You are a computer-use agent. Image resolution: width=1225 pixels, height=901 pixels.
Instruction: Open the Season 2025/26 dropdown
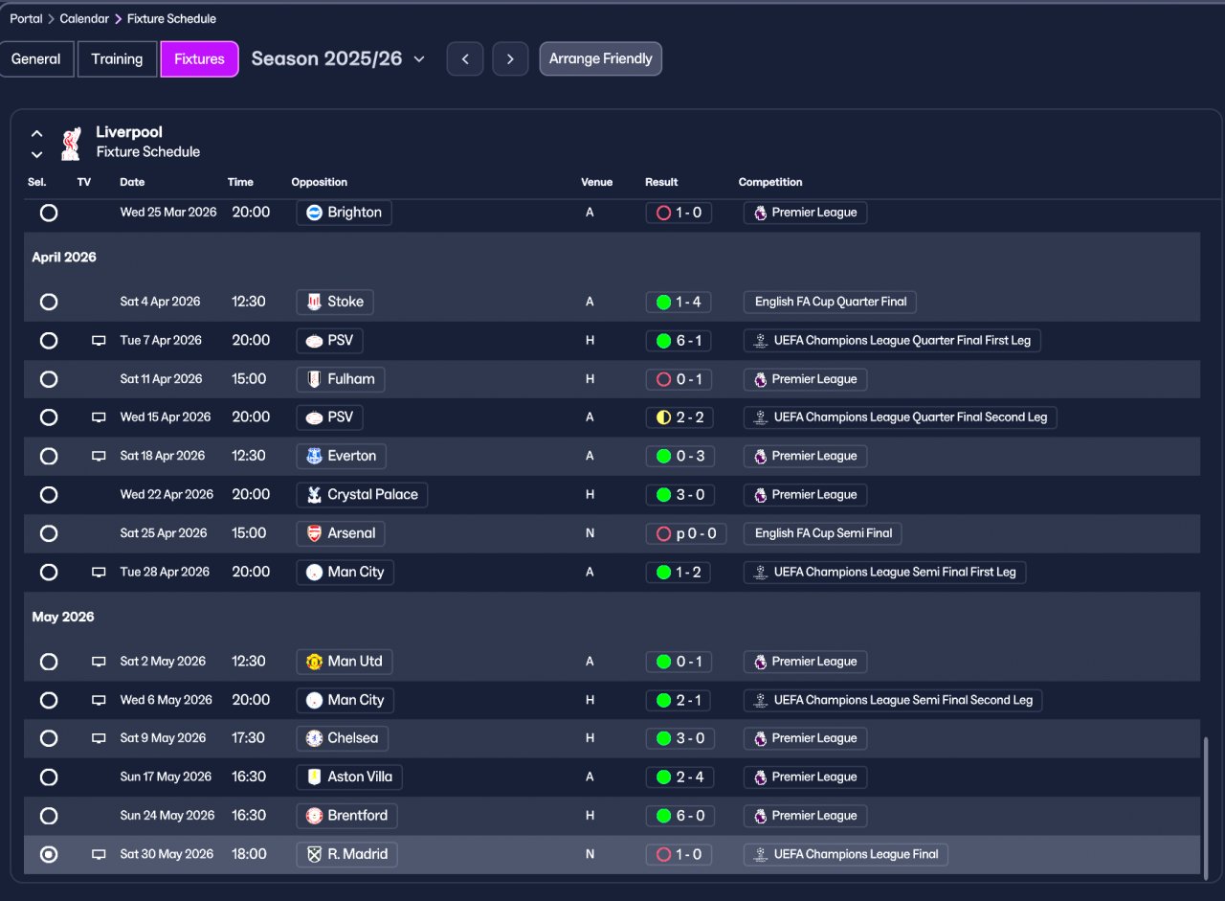tap(338, 59)
